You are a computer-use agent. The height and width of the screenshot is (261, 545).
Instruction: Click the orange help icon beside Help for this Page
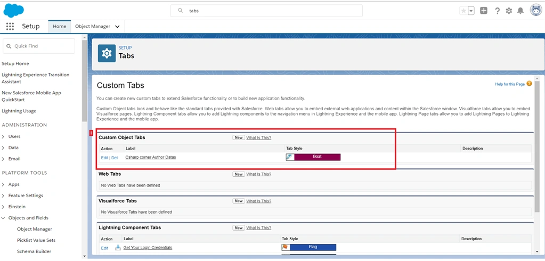pos(529,84)
